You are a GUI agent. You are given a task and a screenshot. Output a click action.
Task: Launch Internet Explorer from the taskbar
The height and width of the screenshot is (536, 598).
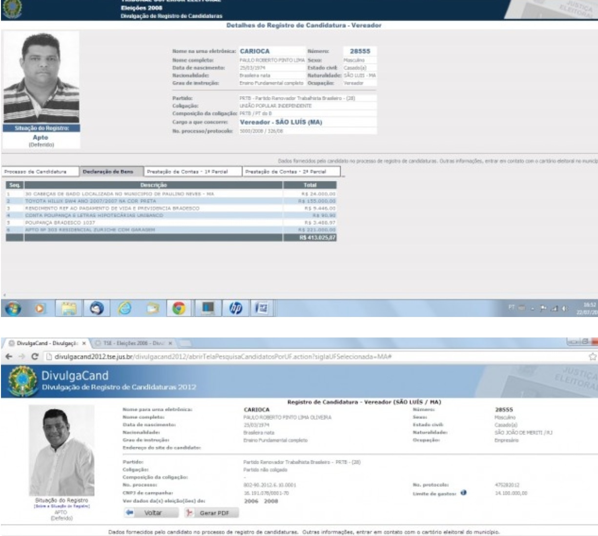124,308
